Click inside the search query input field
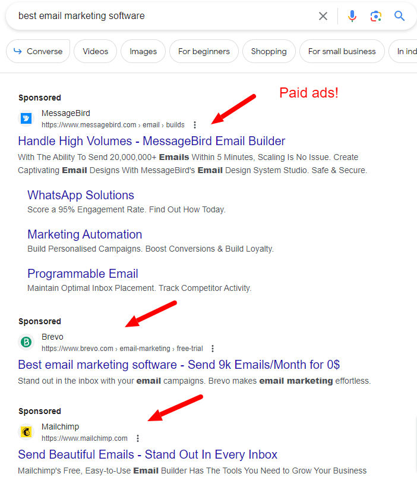The width and height of the screenshot is (417, 486). pyautogui.click(x=119, y=16)
